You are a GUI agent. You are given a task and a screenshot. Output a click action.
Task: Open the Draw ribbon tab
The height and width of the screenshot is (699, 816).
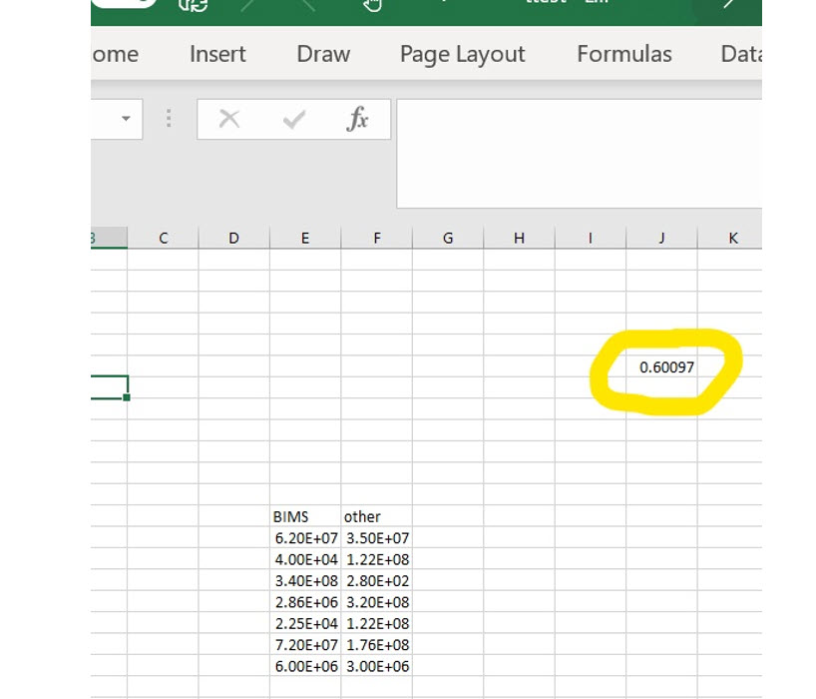point(323,54)
